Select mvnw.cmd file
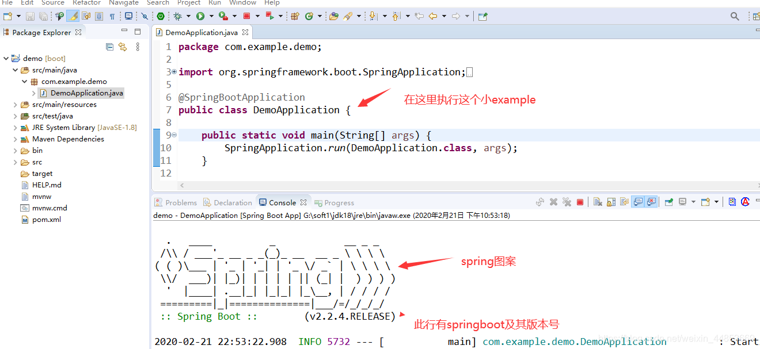The image size is (760, 349). point(50,208)
